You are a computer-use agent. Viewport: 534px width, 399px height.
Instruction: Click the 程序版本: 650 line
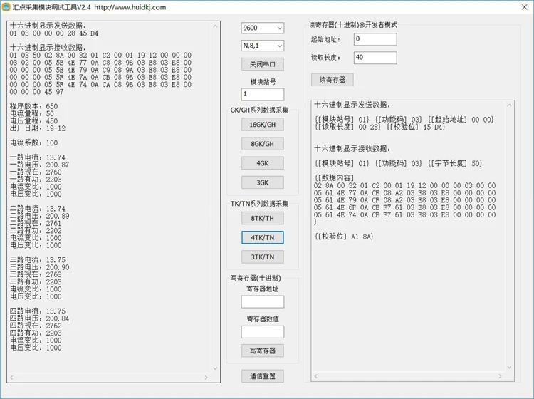33,106
